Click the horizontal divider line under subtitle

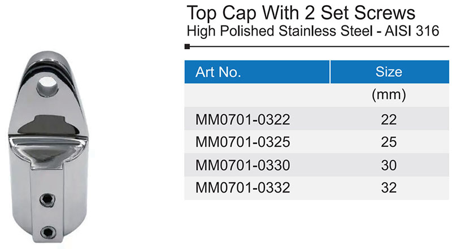tap(316, 50)
